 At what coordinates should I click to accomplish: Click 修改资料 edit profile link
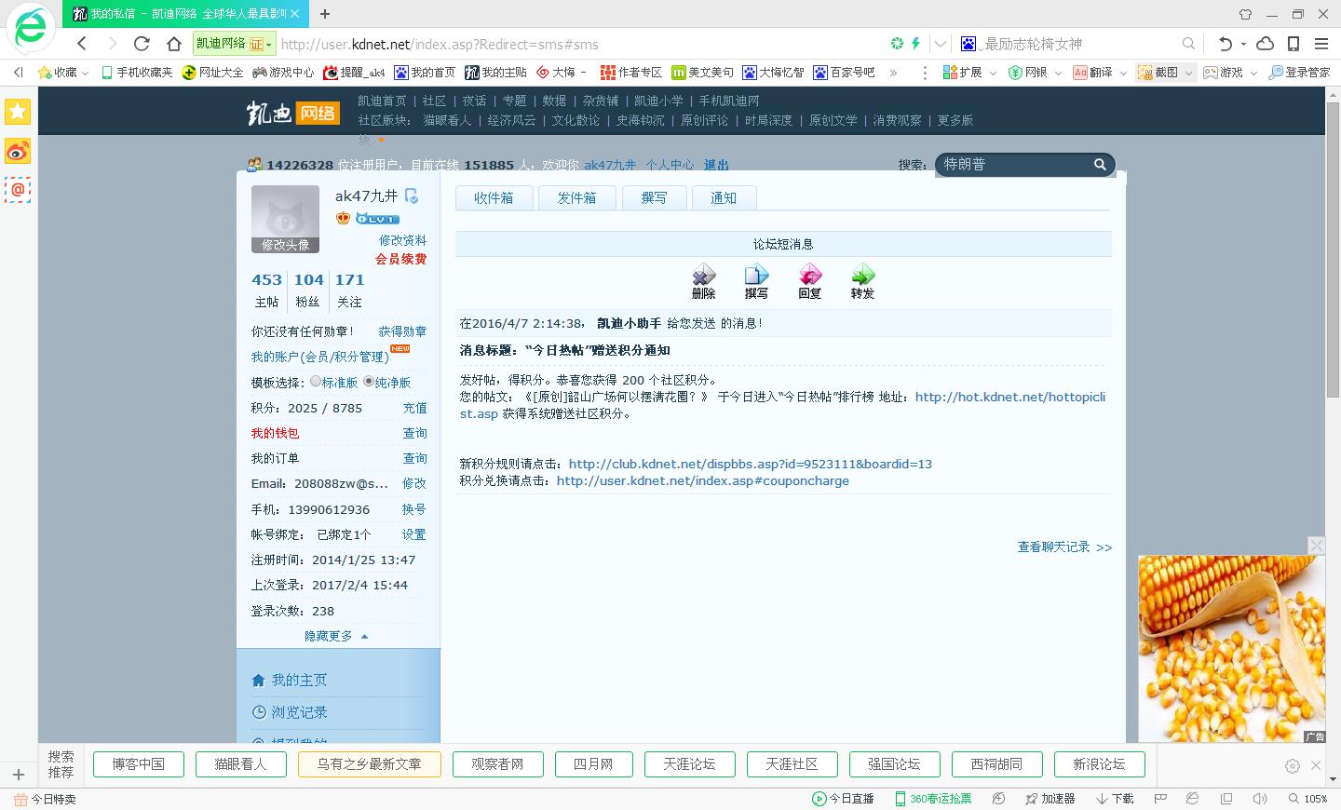click(x=402, y=240)
